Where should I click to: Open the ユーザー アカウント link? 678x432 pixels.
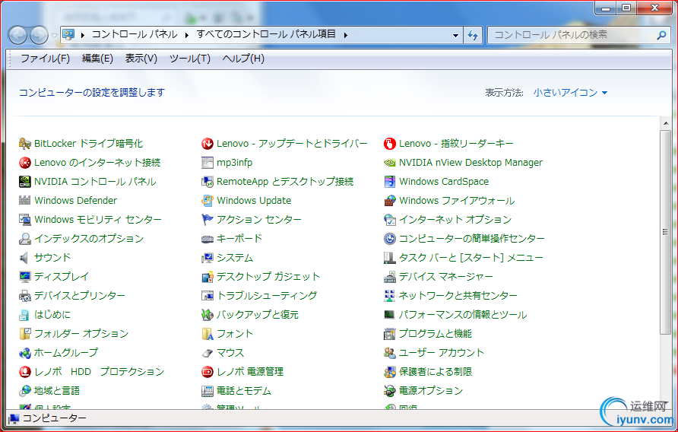[x=441, y=353]
